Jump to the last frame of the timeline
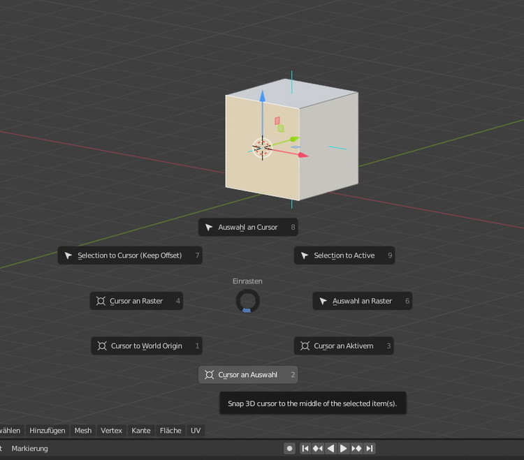The image size is (524, 460). pyautogui.click(x=370, y=448)
